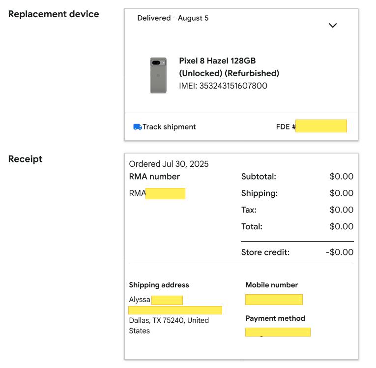
Task: Click the FDE # label
Action: click(x=286, y=126)
